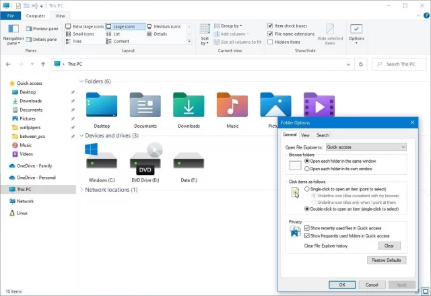The width and height of the screenshot is (431, 296).
Task: Open the Group by dropdown
Action: [x=228, y=26]
